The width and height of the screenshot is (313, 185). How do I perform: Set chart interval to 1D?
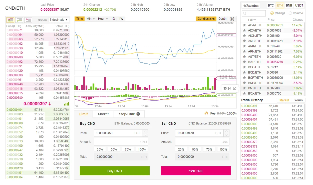(113, 19)
